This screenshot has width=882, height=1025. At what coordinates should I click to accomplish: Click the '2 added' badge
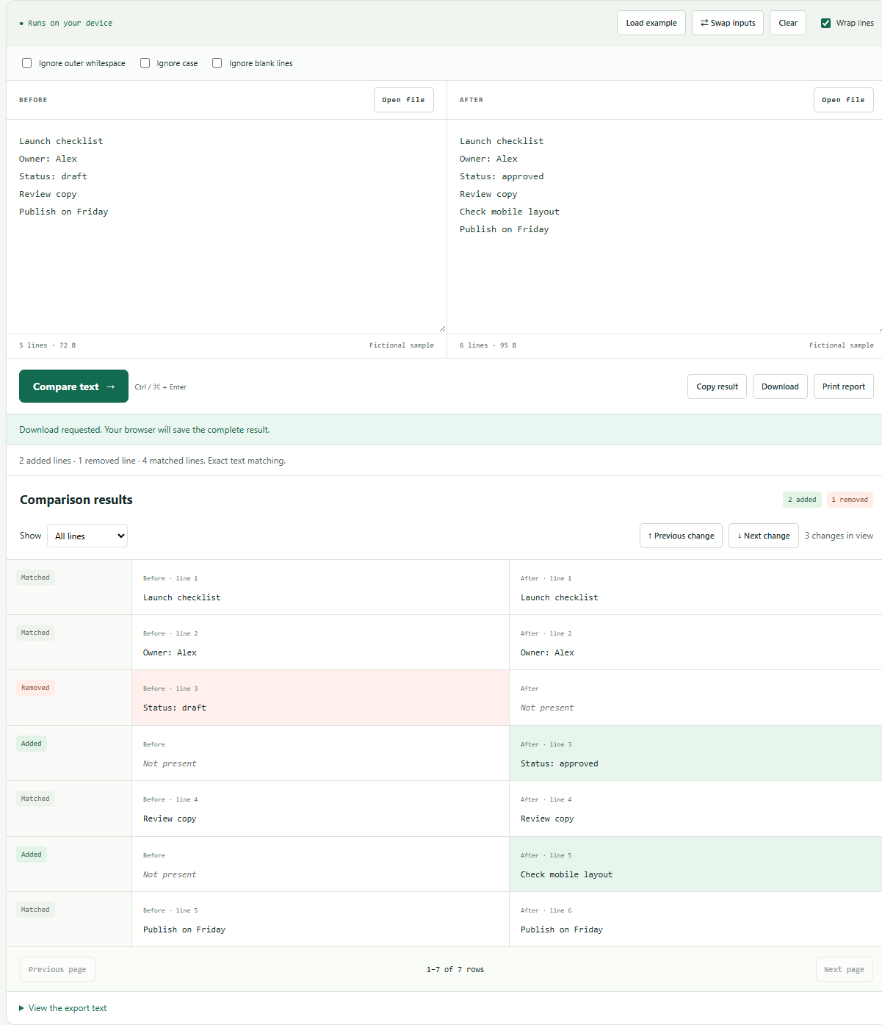click(802, 500)
